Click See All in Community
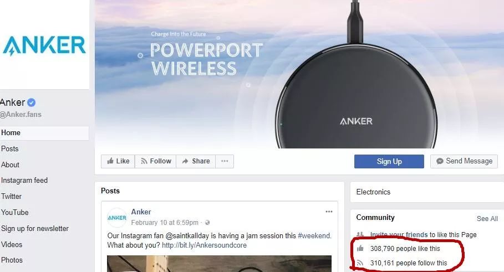Viewport: 504px width, 272px height. coord(487,219)
